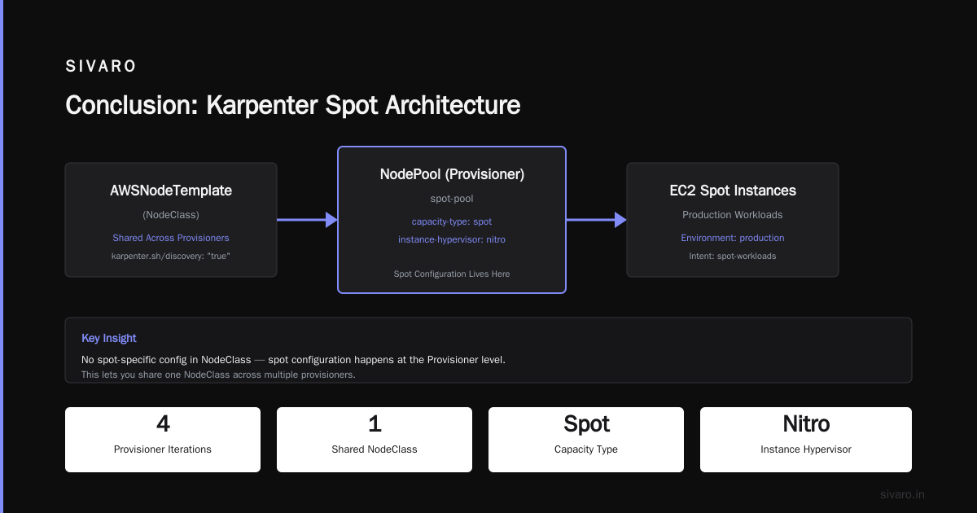This screenshot has height=513, width=977.
Task: Click arrow from NodePool to EC2 Spot
Action: [x=596, y=220]
